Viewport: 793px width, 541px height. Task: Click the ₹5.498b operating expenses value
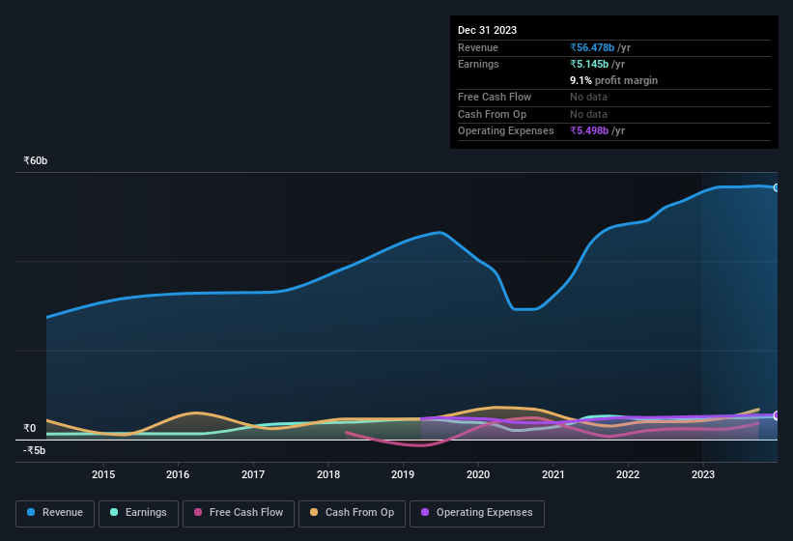tap(588, 130)
